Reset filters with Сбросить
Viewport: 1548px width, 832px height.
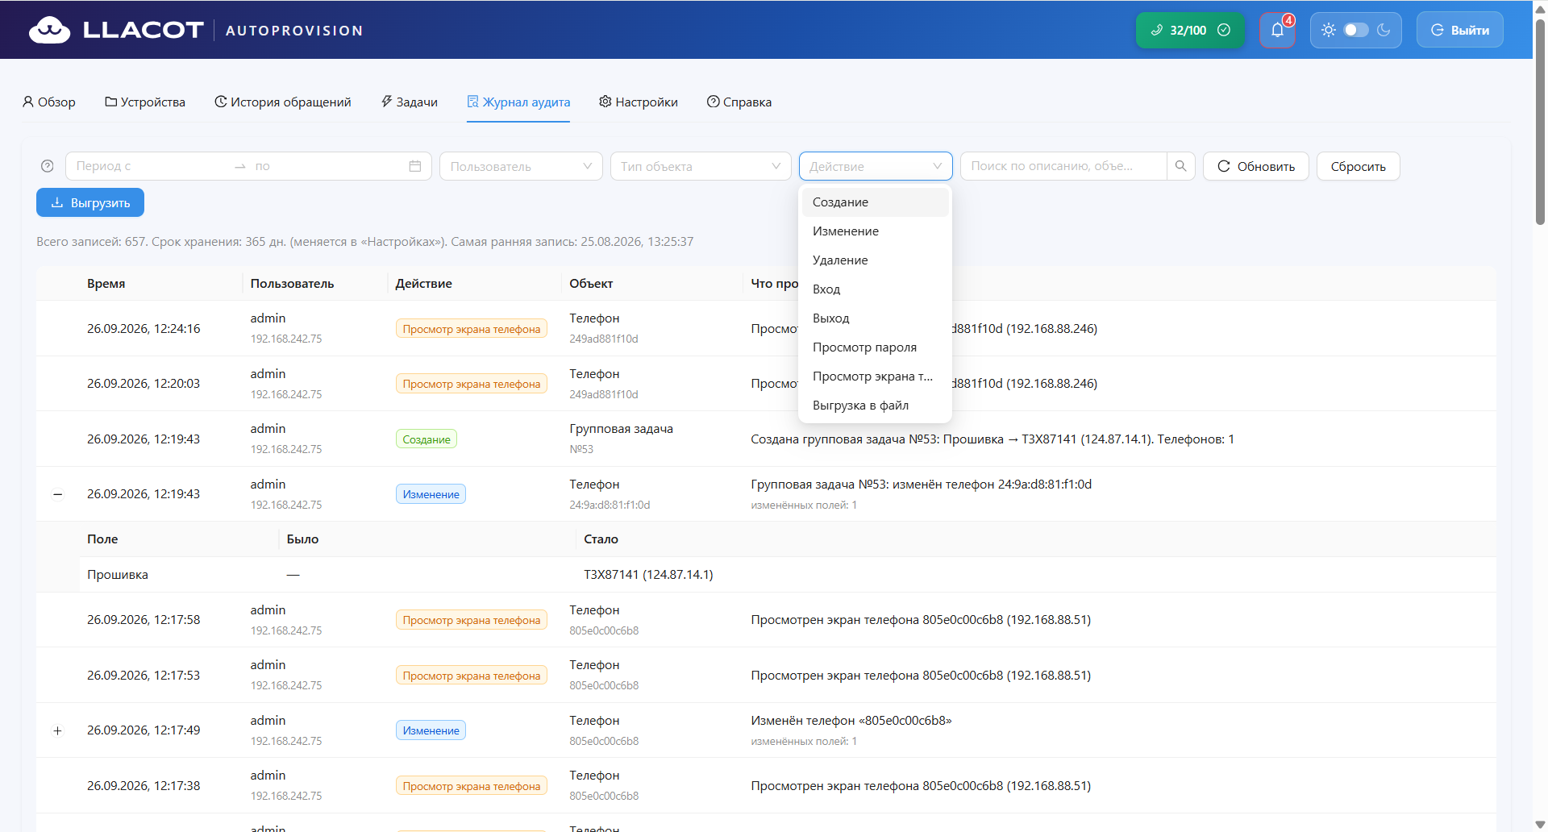click(1359, 166)
